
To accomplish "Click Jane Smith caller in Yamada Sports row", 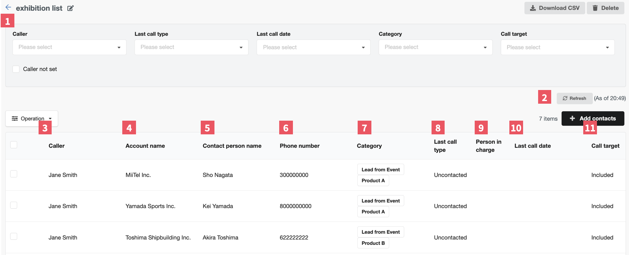I will (63, 206).
